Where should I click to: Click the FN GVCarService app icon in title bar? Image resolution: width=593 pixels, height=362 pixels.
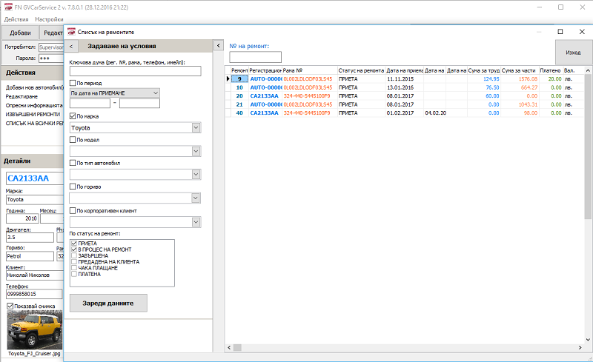click(x=7, y=5)
